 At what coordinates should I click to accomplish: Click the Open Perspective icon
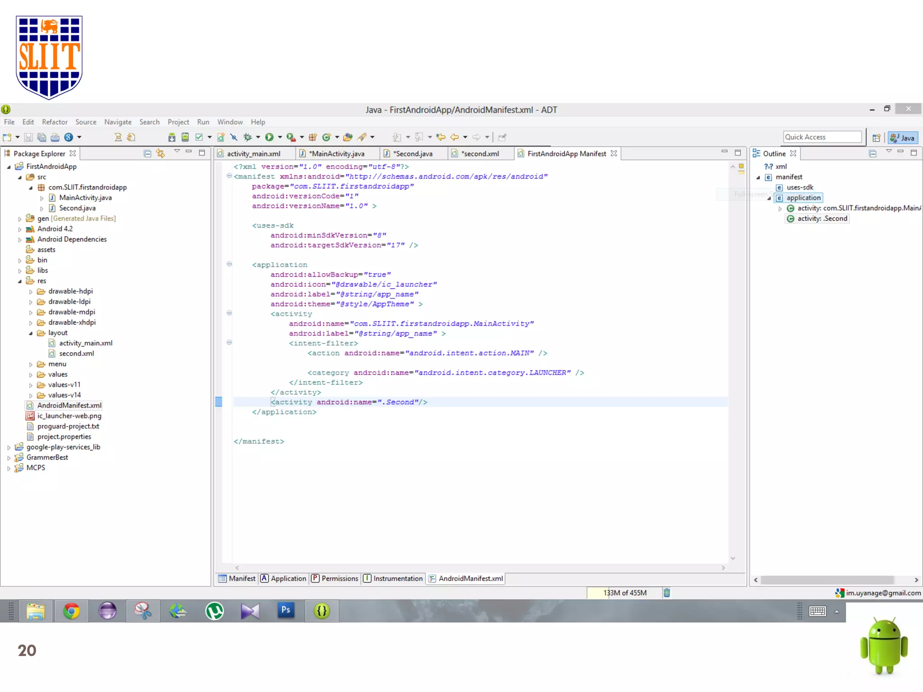(876, 138)
